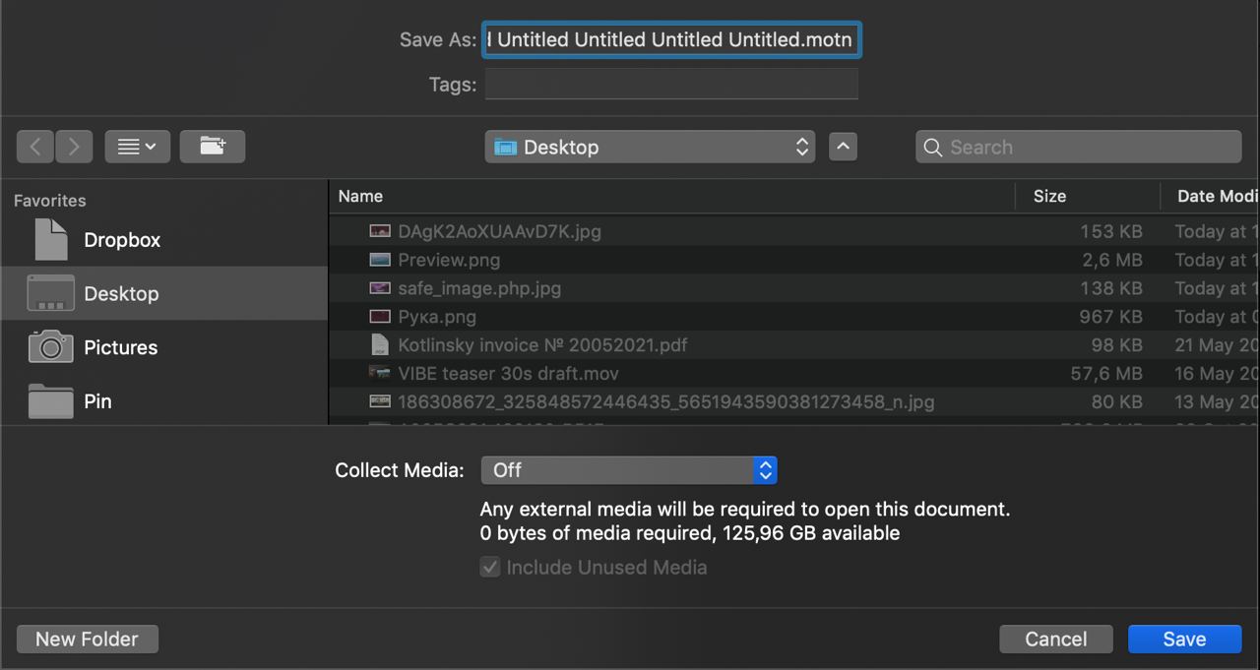This screenshot has width=1260, height=670.
Task: Select Desktop in Favorites sidebar
Action: [121, 294]
